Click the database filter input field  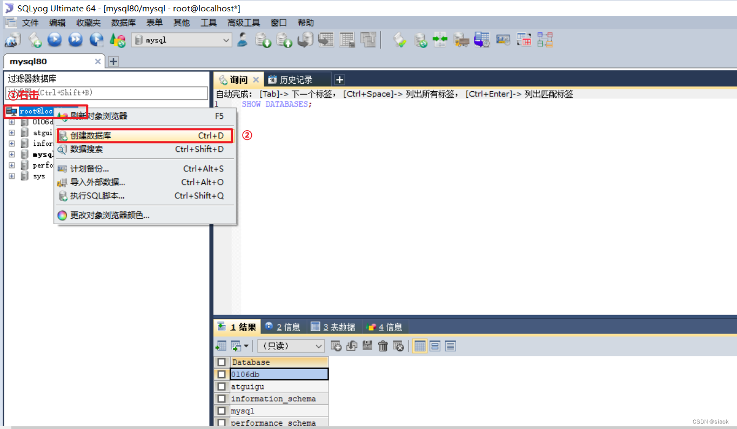106,93
